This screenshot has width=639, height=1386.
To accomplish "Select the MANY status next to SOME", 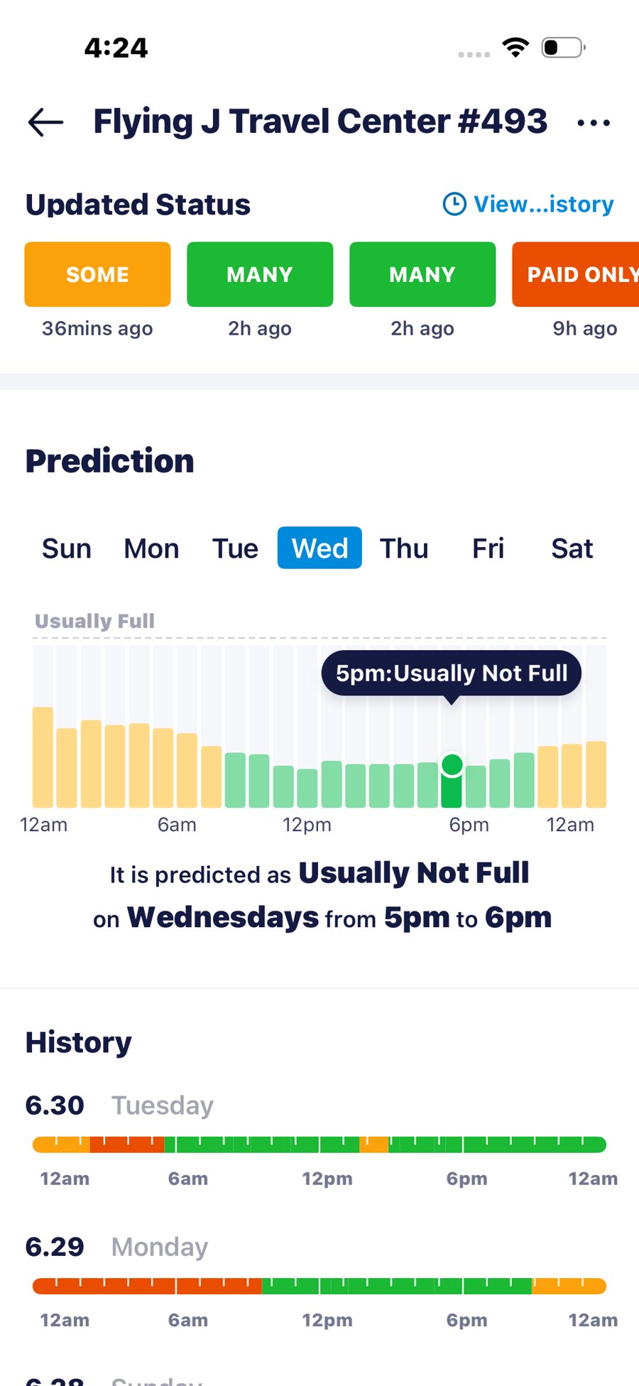I will (x=260, y=274).
